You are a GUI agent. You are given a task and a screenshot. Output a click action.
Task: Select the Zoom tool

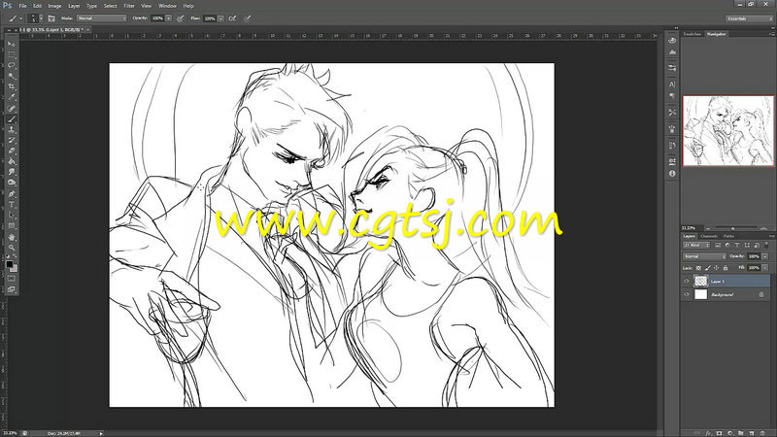click(x=12, y=248)
